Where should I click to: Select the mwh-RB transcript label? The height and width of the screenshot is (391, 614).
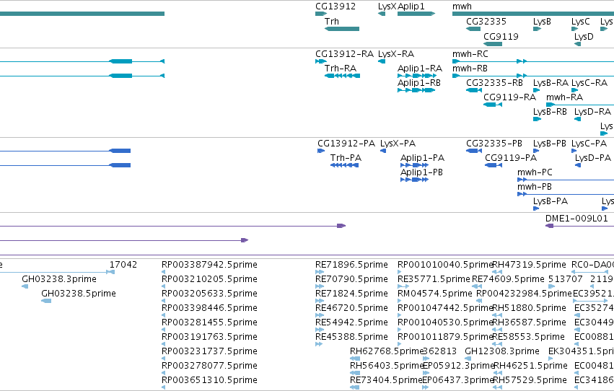click(x=470, y=69)
